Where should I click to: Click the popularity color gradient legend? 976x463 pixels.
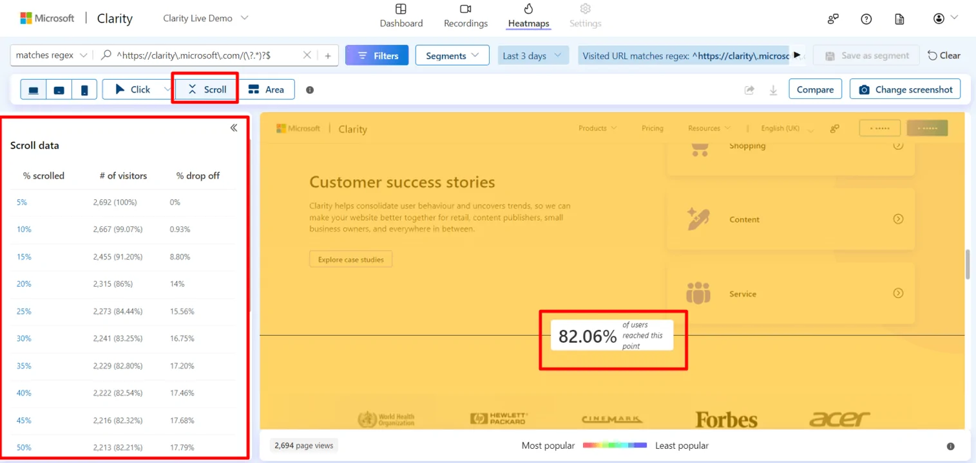click(615, 445)
